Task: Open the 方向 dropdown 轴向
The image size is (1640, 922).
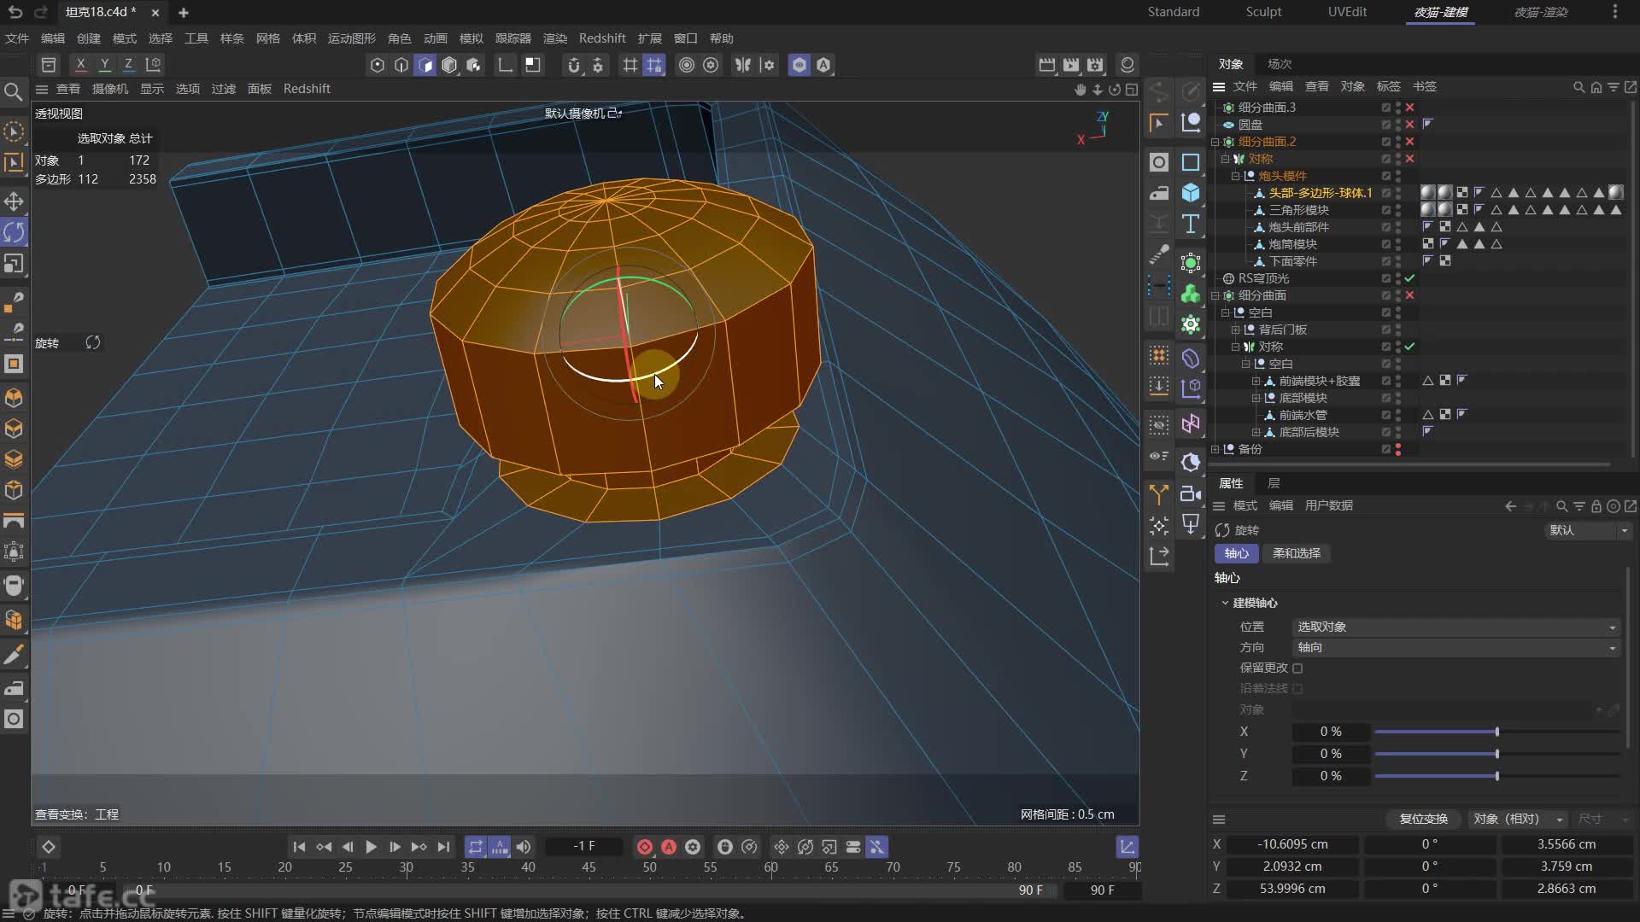Action: point(1455,647)
